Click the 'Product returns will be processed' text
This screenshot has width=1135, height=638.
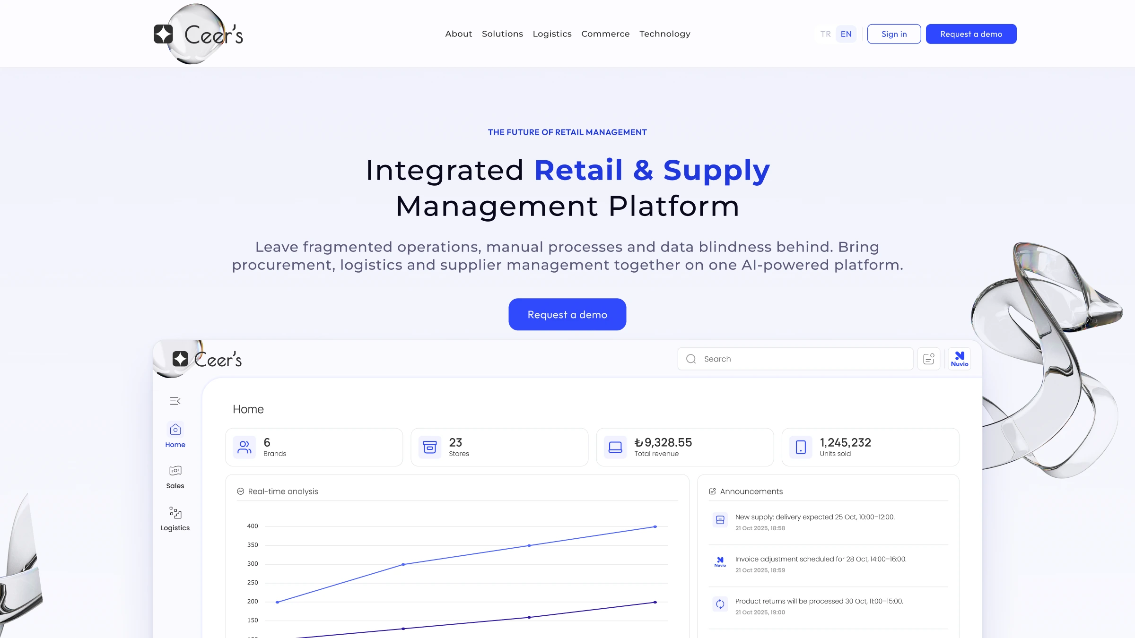819,601
